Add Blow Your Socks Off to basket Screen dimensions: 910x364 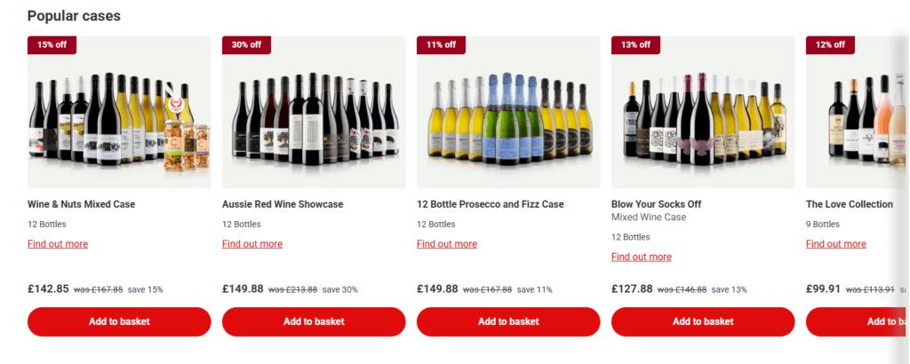(703, 321)
